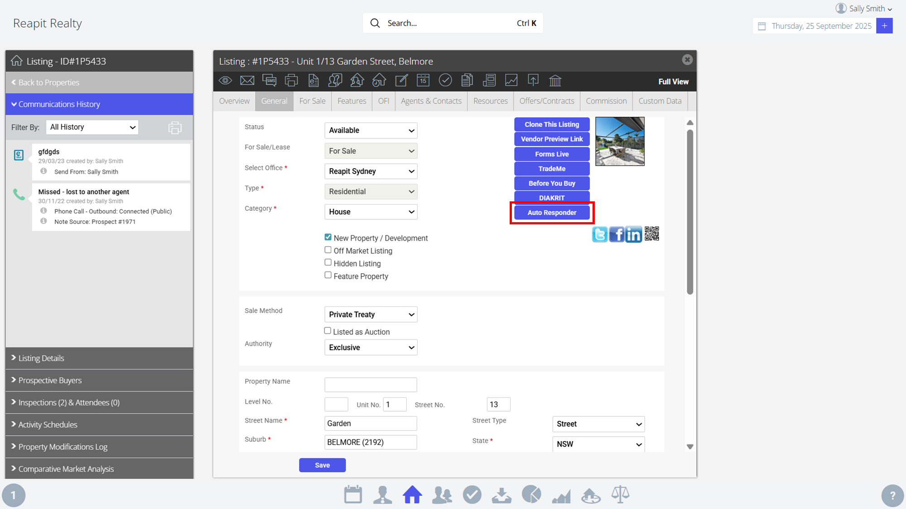Enable Off Market Listing checkbox

(x=328, y=250)
